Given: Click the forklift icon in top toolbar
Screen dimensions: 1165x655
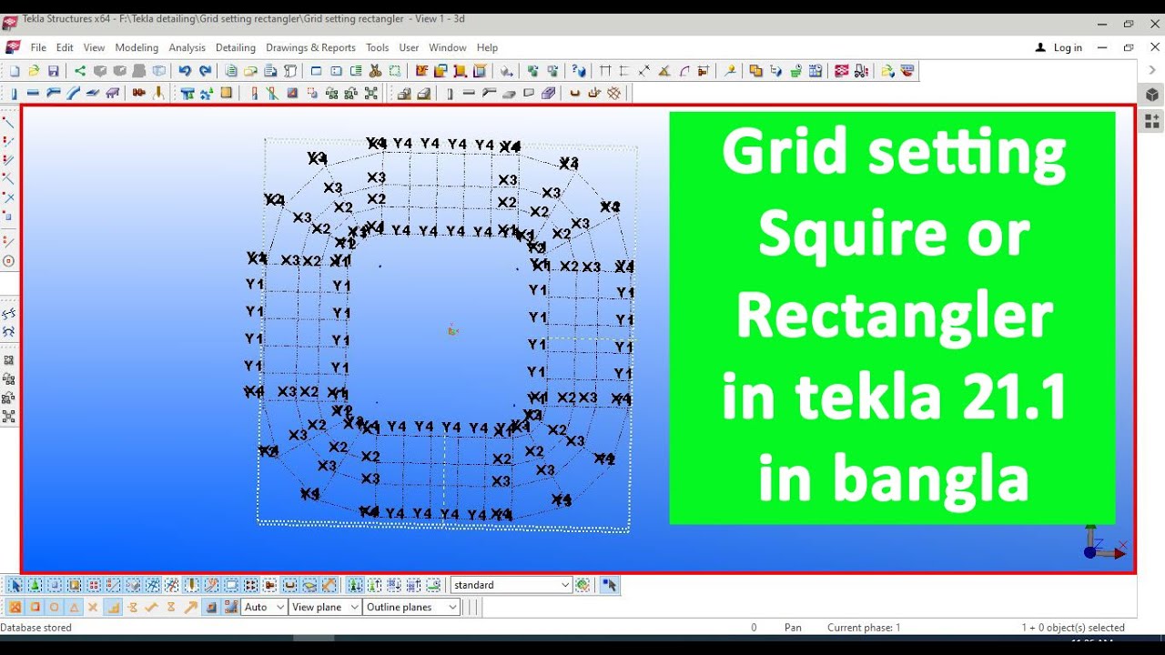Looking at the screenshot, I should [860, 70].
